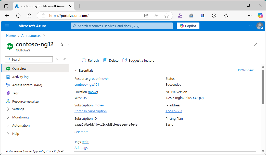Viewport: 266px width, 155px height.
Task: Open the tab actions menu icon
Action: (6, 6)
